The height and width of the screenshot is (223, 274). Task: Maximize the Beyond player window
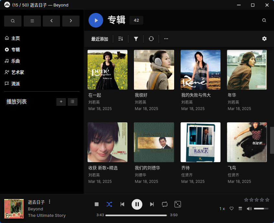[253, 5]
